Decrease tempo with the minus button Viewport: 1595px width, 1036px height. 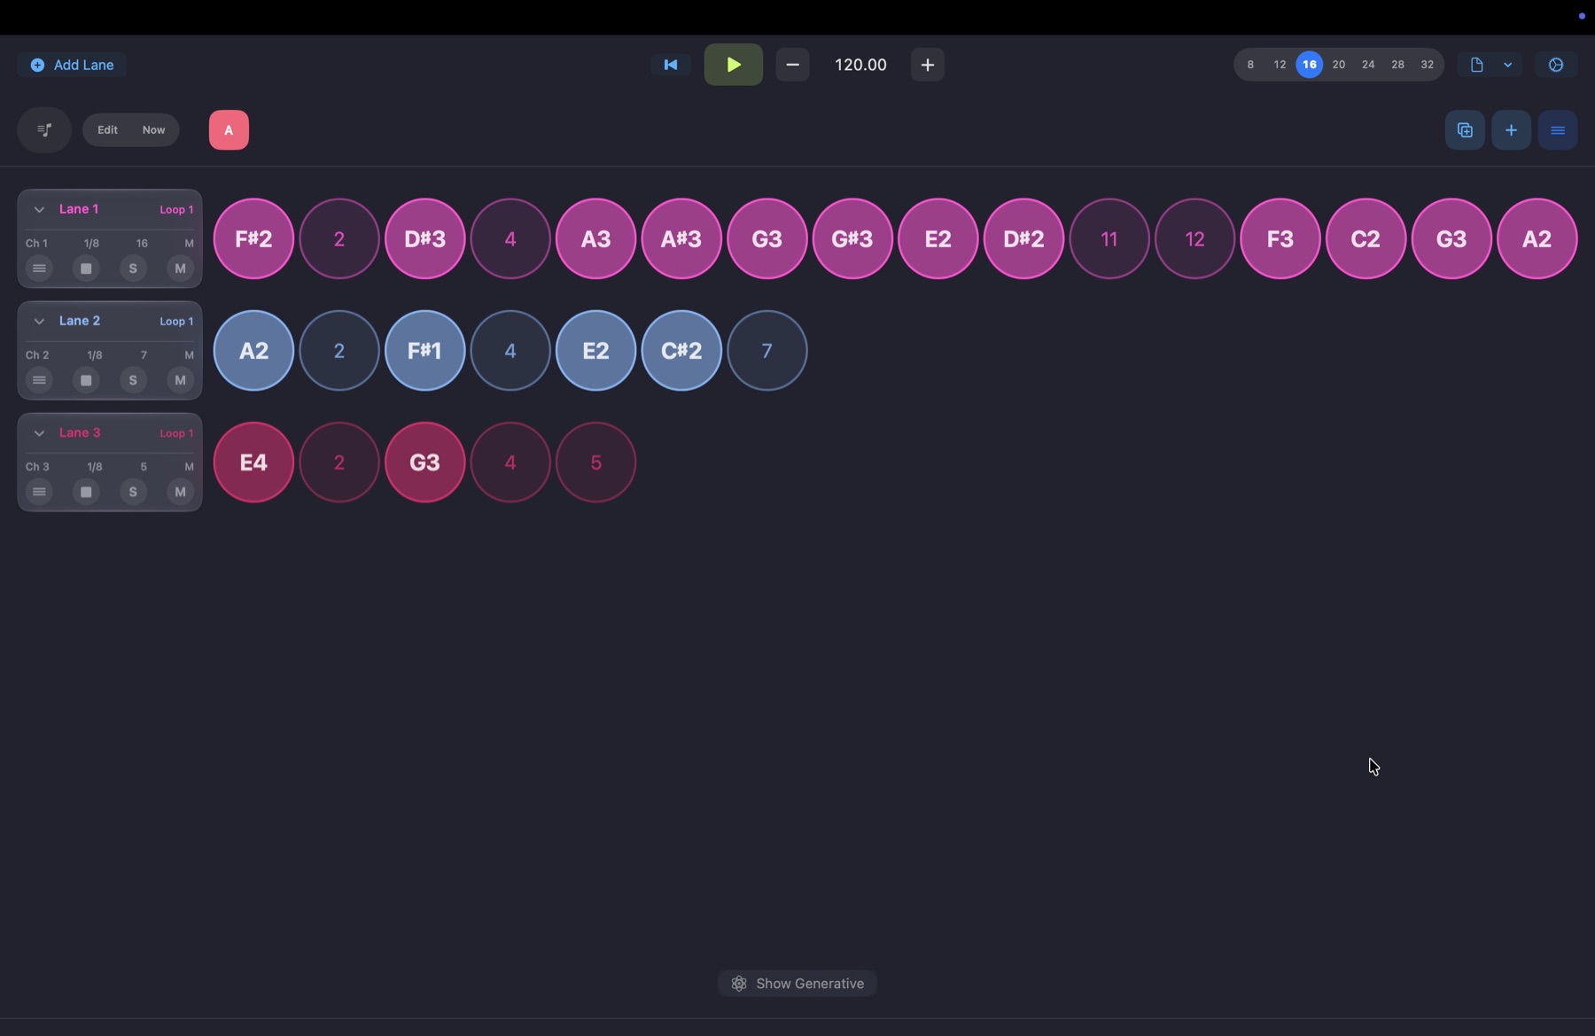tap(792, 65)
